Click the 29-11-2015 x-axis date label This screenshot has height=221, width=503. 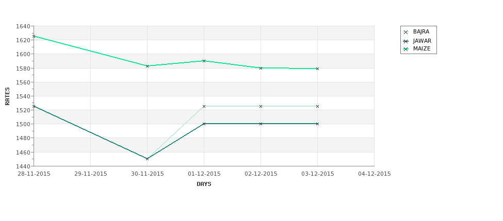91,174
